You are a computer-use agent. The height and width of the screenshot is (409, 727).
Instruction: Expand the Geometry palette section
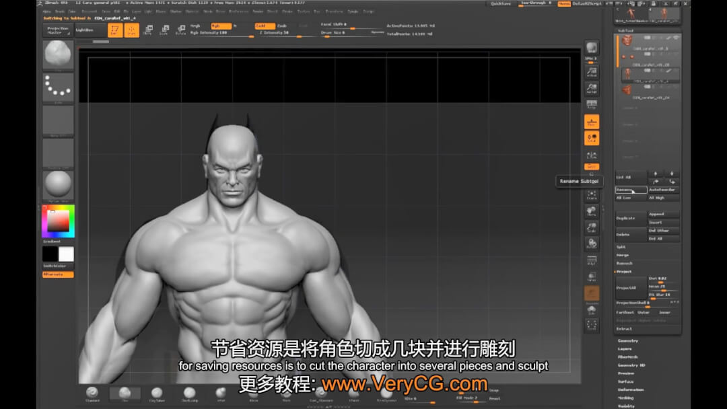click(628, 340)
